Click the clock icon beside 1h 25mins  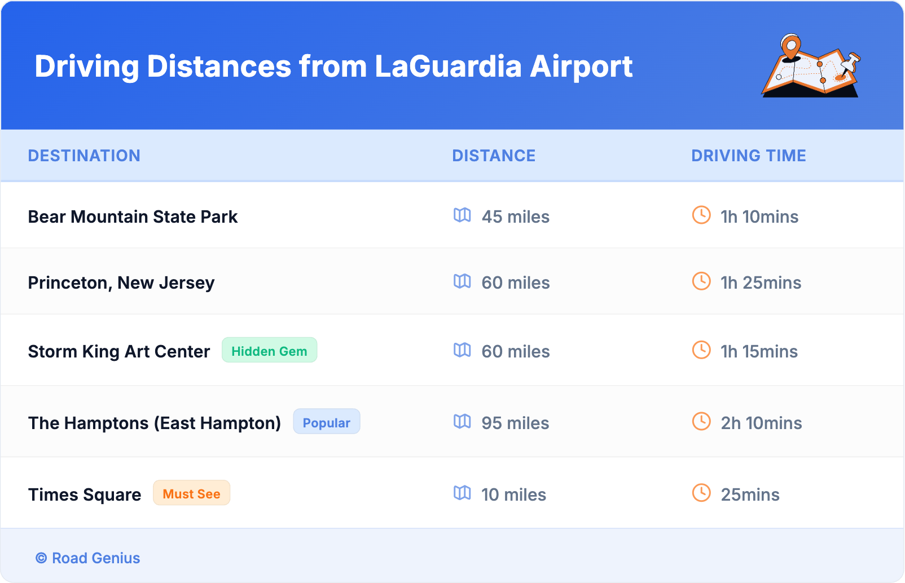(x=701, y=281)
